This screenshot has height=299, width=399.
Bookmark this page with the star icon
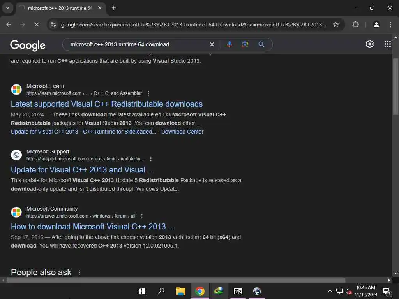click(336, 25)
